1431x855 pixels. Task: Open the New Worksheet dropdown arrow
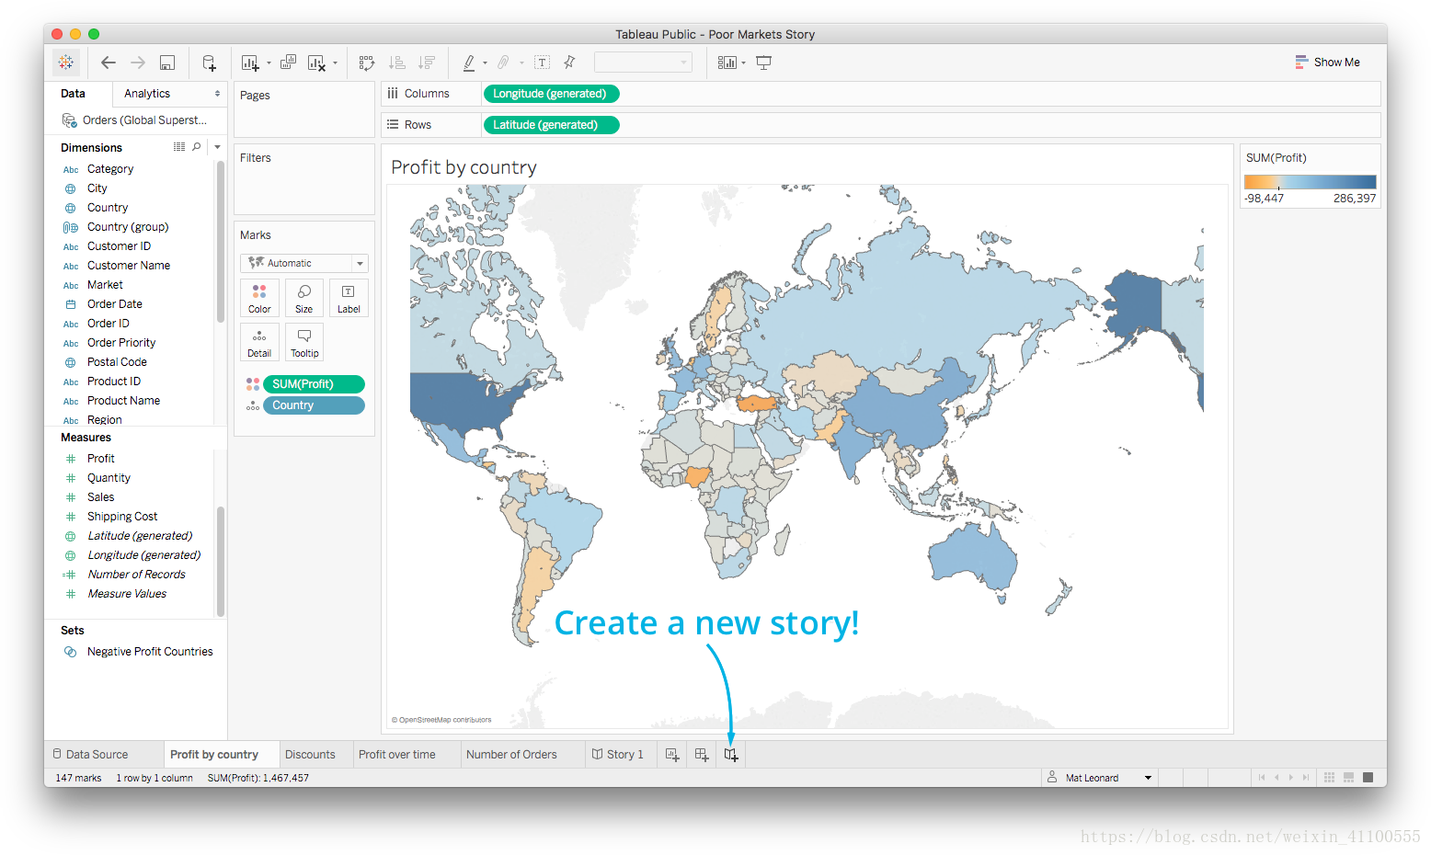click(269, 63)
